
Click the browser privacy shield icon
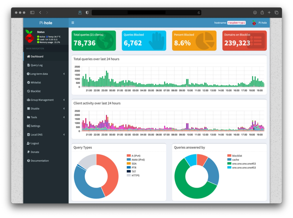87,12
